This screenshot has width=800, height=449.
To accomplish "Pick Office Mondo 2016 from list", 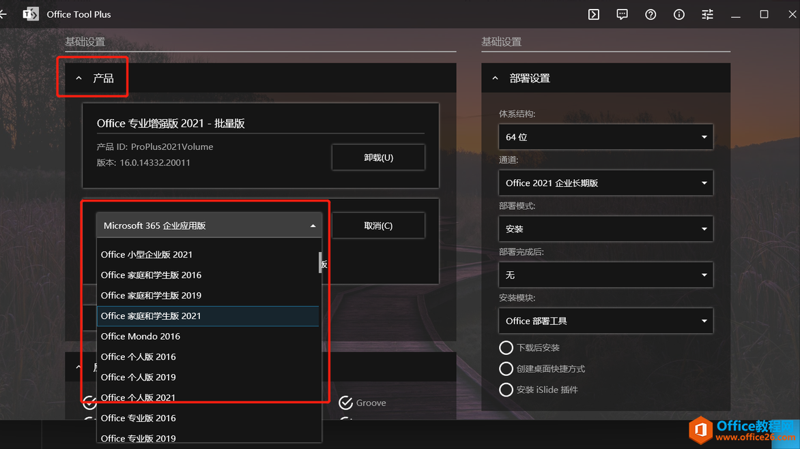I will pos(208,336).
